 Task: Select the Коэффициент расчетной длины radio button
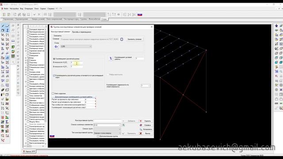coord(54,59)
